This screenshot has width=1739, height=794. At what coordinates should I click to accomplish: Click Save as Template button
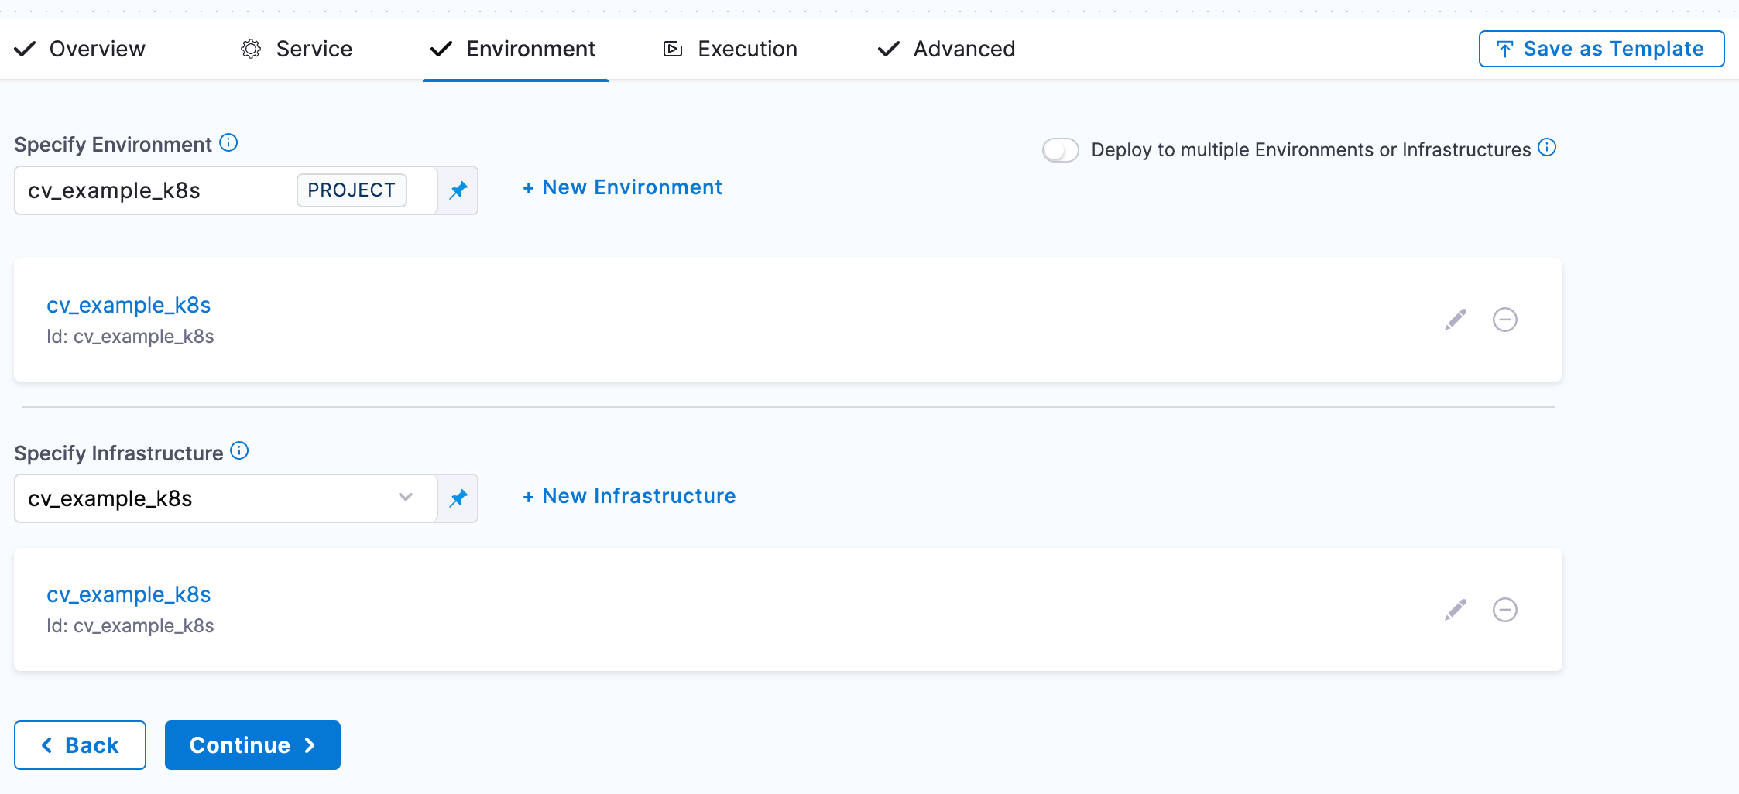click(1600, 49)
